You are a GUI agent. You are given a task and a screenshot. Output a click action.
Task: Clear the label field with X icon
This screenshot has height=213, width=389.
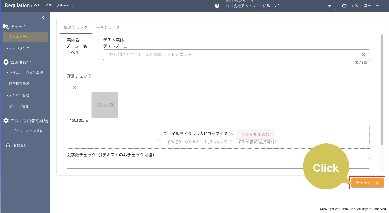(x=363, y=55)
